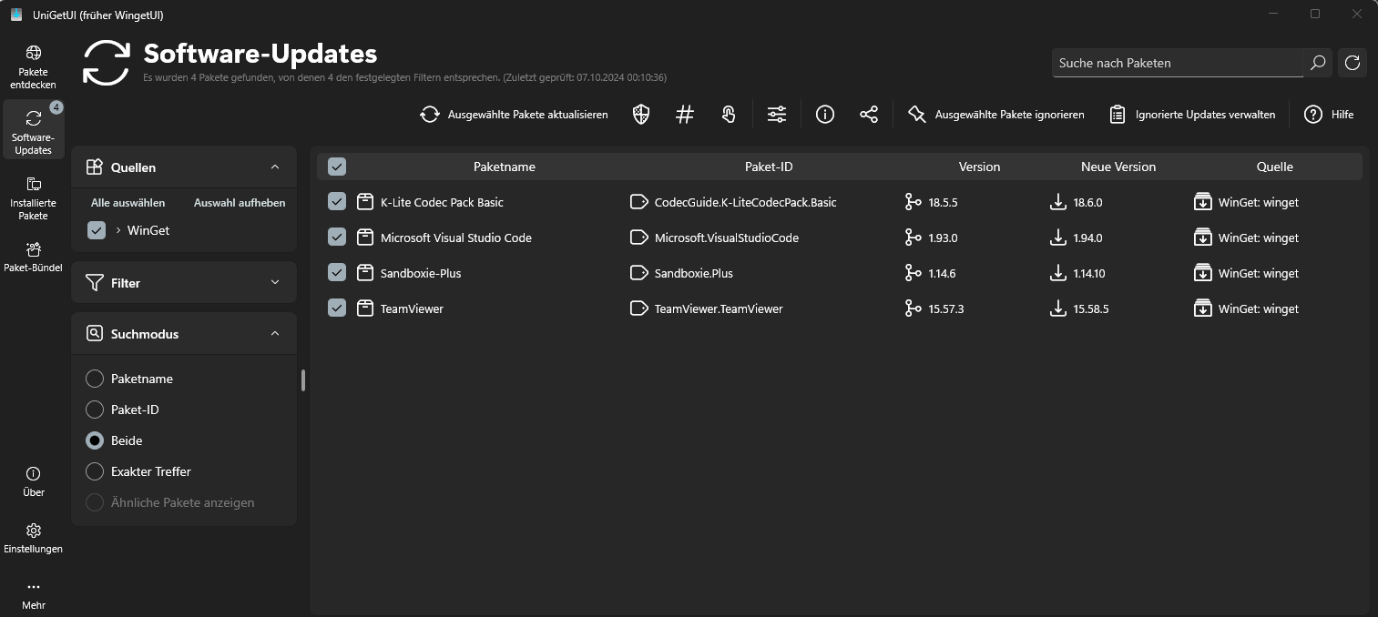
Task: Uncheck the WinGet source checkbox
Action: point(97,230)
